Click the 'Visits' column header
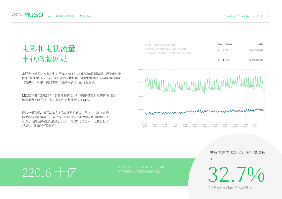Viewport: 282px width, 199px height. pos(261,44)
